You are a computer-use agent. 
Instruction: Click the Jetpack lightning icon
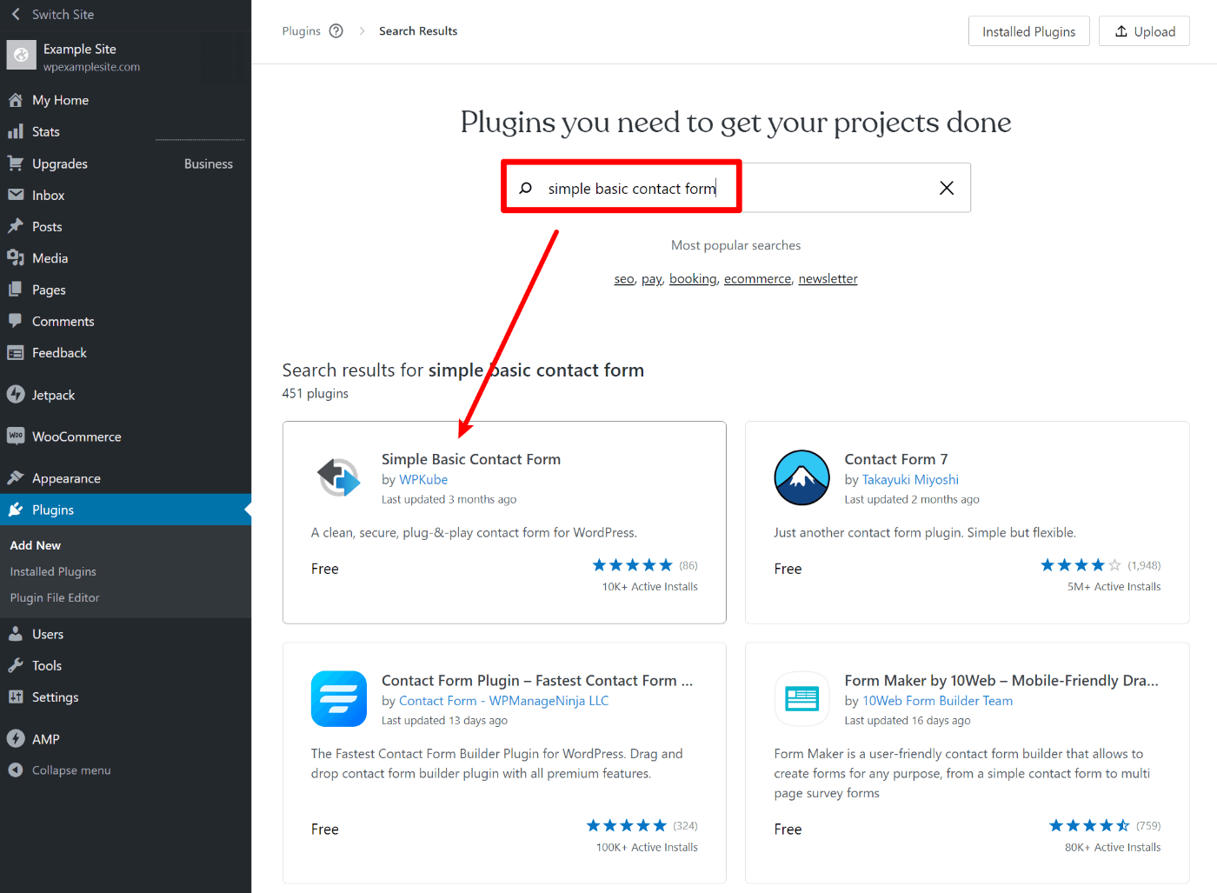click(x=16, y=394)
